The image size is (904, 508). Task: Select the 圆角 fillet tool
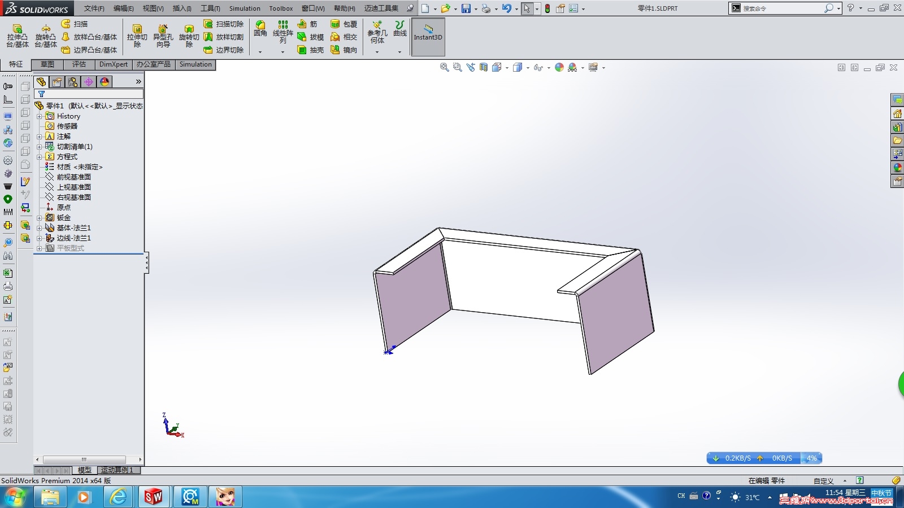[260, 29]
